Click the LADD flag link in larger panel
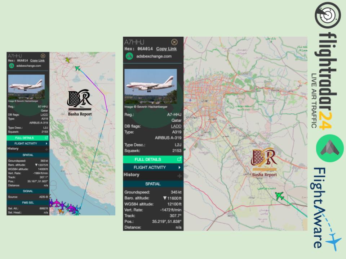Image resolution: width=346 pixels, height=259 pixels. pos(176,126)
